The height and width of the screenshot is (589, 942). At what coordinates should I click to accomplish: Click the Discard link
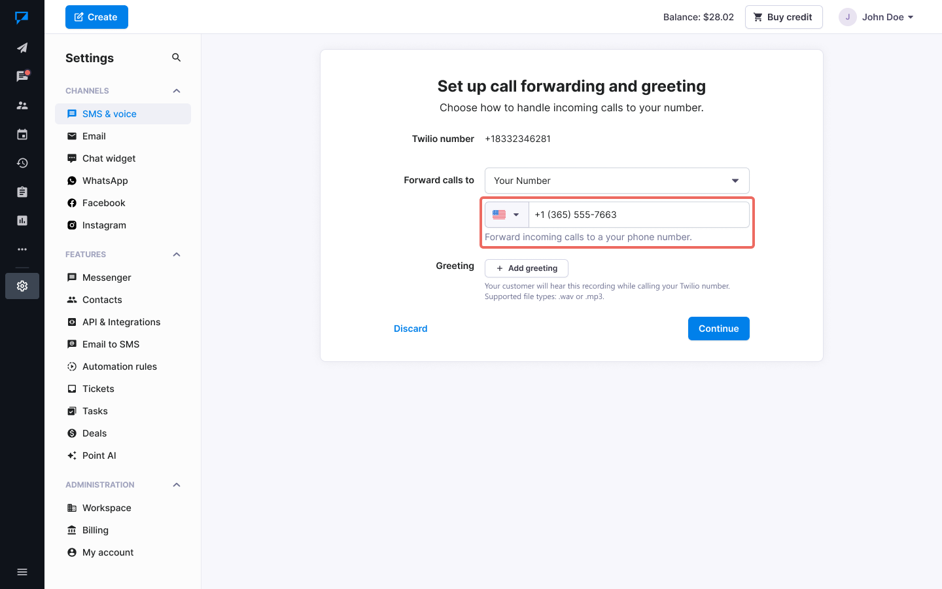[x=410, y=329]
